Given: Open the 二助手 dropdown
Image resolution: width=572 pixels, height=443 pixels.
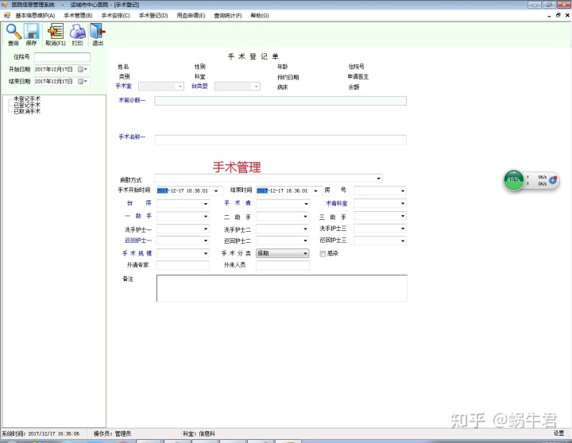Looking at the screenshot, I should [x=306, y=216].
